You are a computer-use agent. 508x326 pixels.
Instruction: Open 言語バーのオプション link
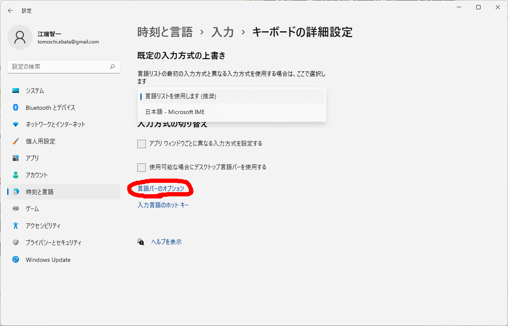[161, 189]
